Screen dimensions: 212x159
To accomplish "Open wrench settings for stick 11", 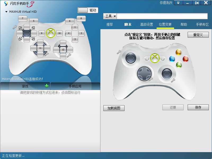I will click(47, 54).
